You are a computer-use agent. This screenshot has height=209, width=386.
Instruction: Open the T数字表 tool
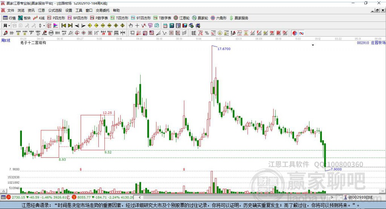162,18
